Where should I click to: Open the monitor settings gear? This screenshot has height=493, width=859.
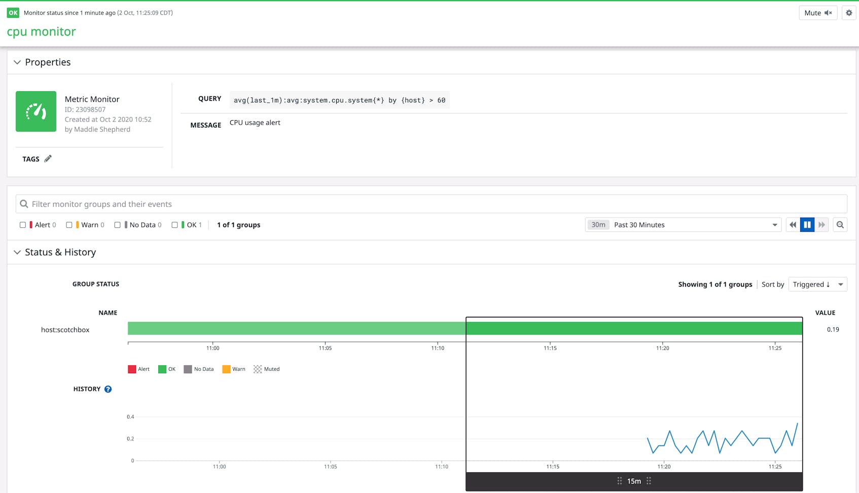(849, 13)
